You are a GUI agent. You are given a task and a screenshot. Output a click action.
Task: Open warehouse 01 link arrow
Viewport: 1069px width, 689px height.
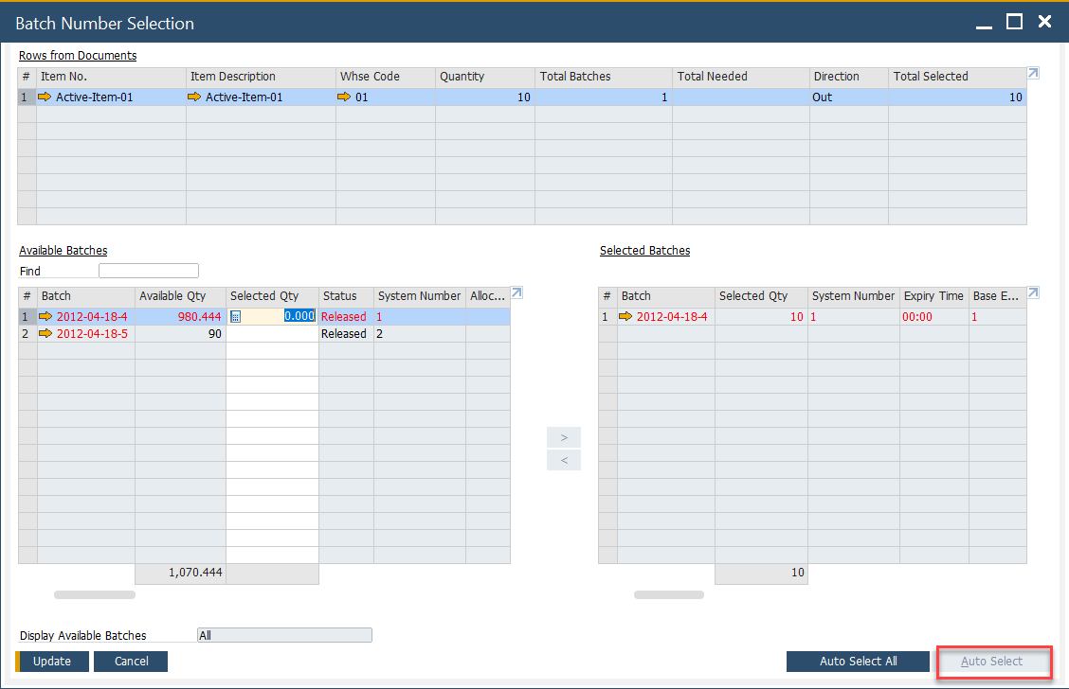pyautogui.click(x=345, y=97)
